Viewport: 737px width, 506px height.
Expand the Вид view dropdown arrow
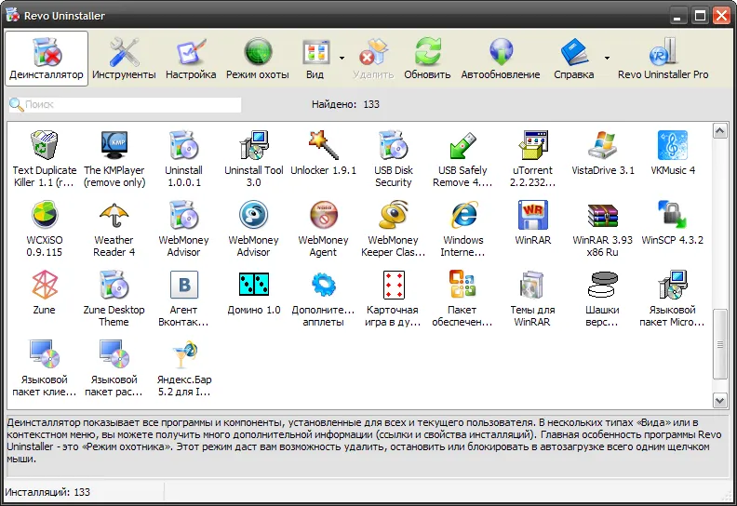[x=342, y=58]
